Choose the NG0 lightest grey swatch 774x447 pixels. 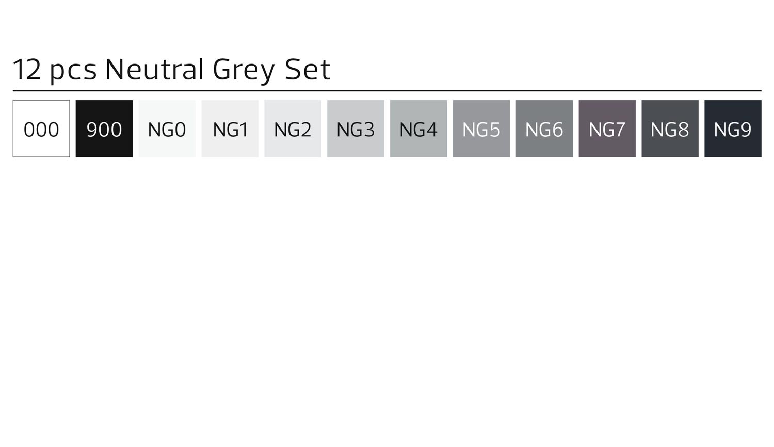pyautogui.click(x=167, y=129)
